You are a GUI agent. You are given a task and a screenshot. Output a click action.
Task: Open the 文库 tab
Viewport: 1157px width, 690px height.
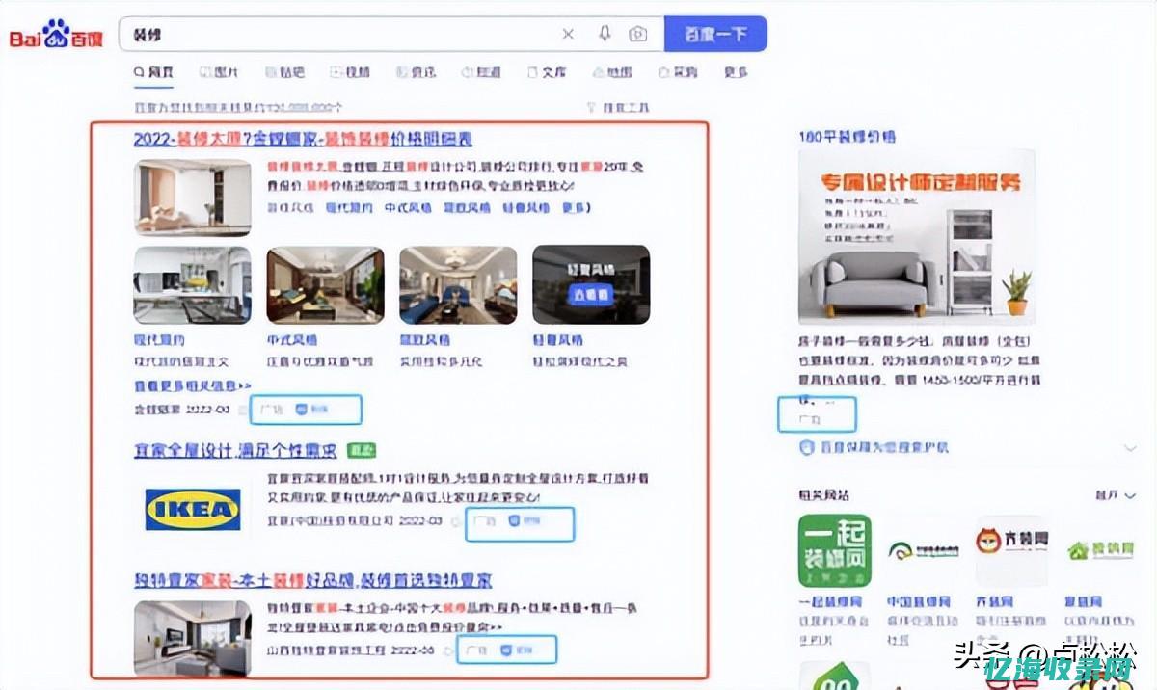tap(546, 72)
